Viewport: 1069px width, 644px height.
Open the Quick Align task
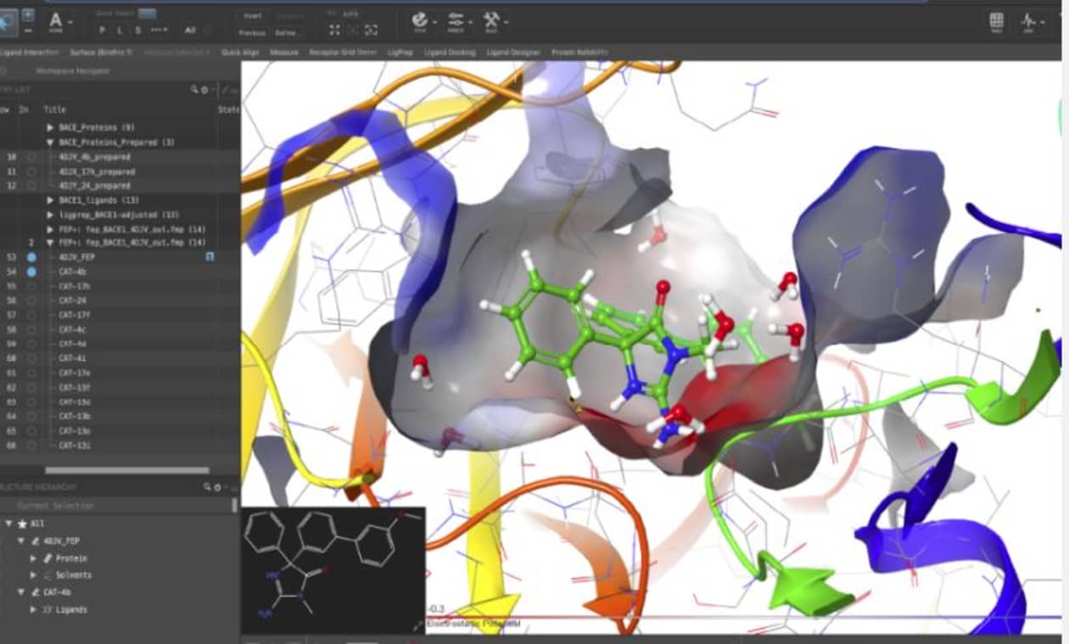(x=240, y=53)
